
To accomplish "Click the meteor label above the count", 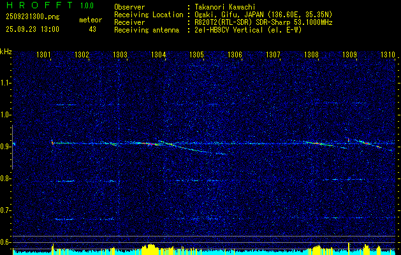I will click(x=91, y=20).
